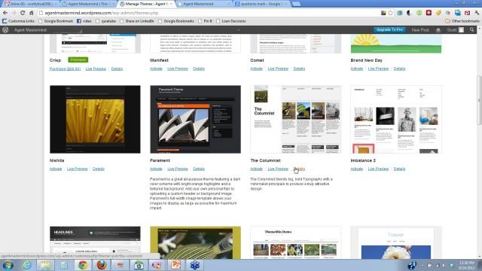Click the Nishita theme screenshot
Viewport: 482px width, 271px height.
95,119
